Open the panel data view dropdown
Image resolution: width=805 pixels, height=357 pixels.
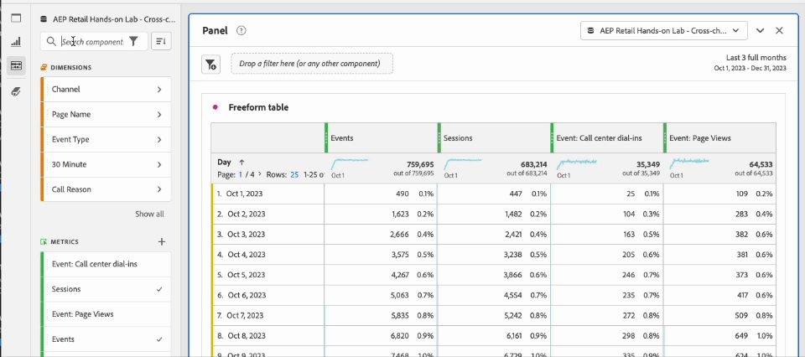(664, 30)
